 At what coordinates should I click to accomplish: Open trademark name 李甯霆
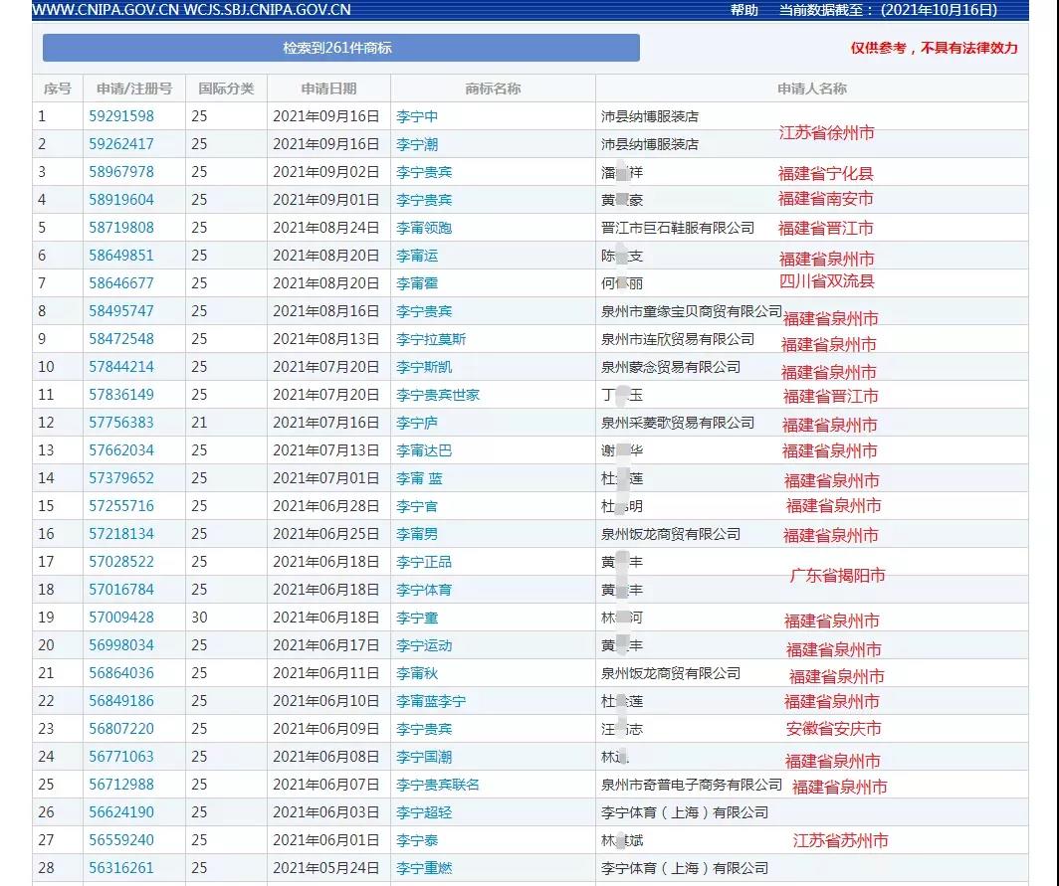(417, 282)
